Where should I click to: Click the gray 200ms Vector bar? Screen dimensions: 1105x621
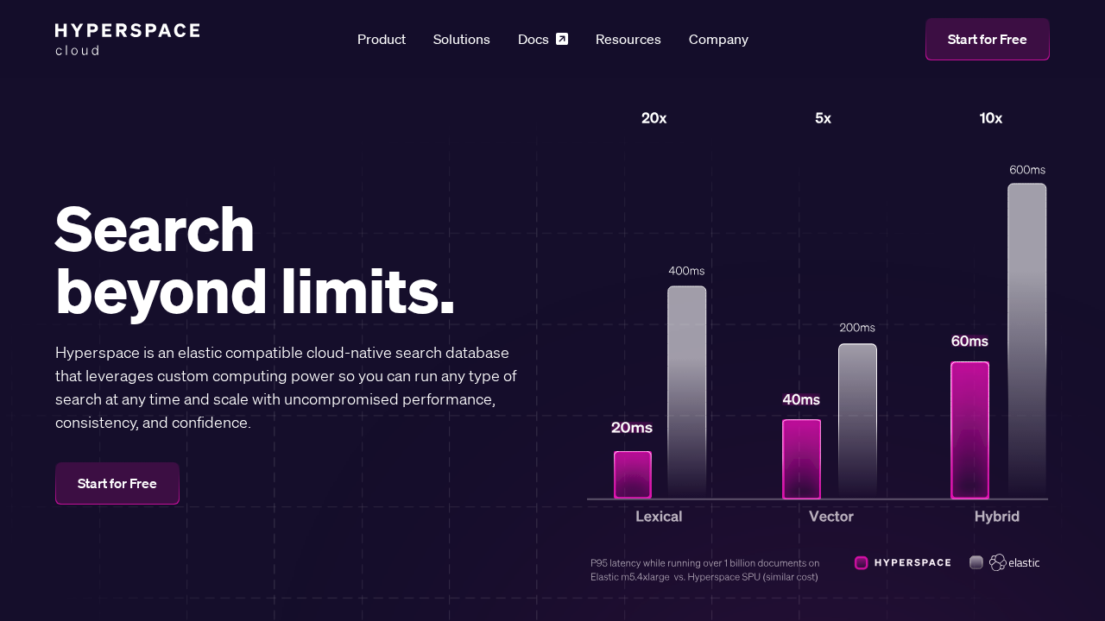pyautogui.click(x=857, y=421)
